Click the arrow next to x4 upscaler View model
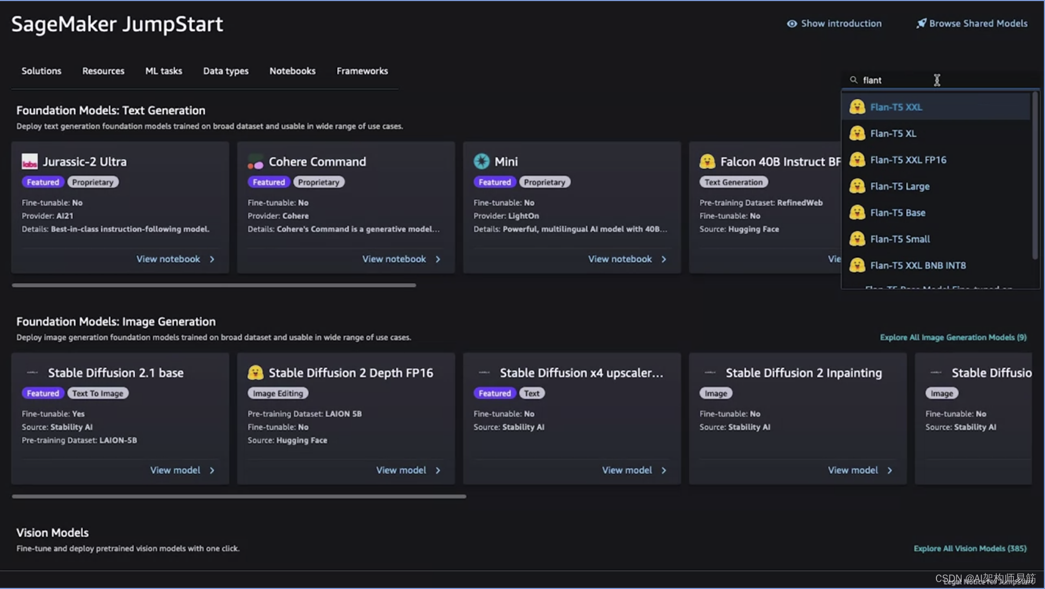This screenshot has width=1045, height=589. point(664,470)
